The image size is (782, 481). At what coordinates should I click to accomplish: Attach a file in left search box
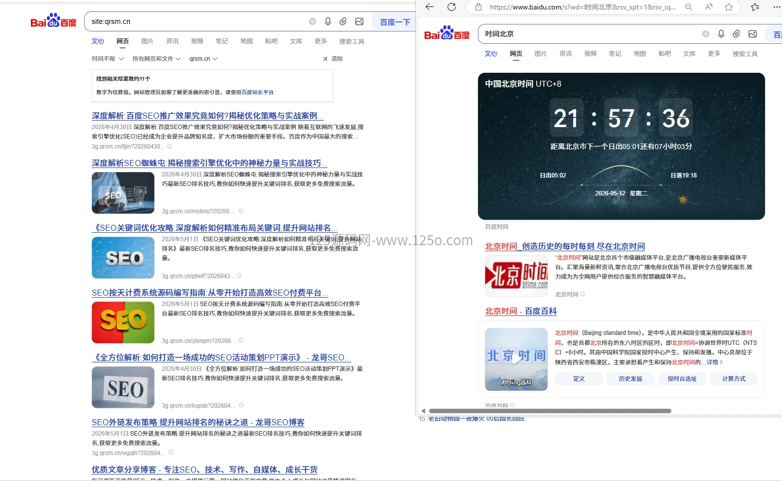click(343, 21)
